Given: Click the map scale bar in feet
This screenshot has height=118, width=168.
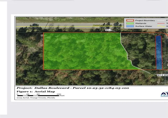Looking at the screenshot, I should [41, 95].
